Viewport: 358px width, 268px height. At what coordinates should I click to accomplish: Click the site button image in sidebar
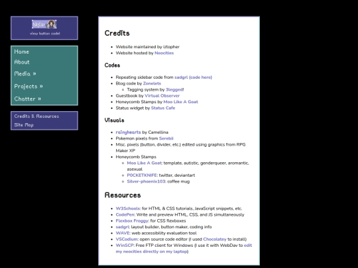pyautogui.click(x=44, y=24)
